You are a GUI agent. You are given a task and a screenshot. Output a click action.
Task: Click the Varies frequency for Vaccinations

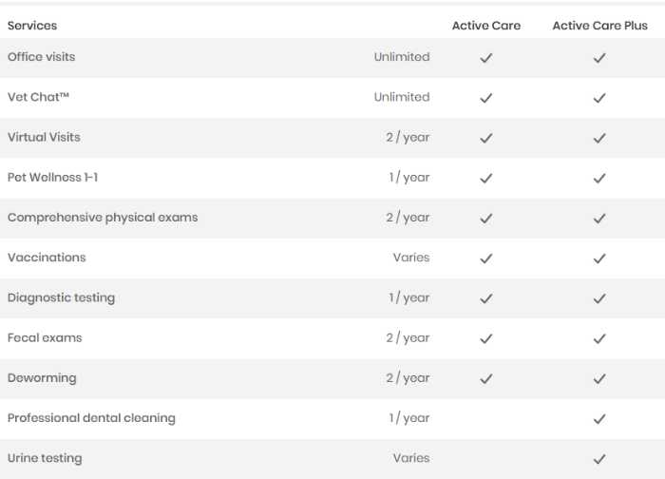pos(411,258)
